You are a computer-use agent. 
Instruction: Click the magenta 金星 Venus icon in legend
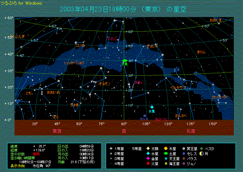tap(148, 158)
